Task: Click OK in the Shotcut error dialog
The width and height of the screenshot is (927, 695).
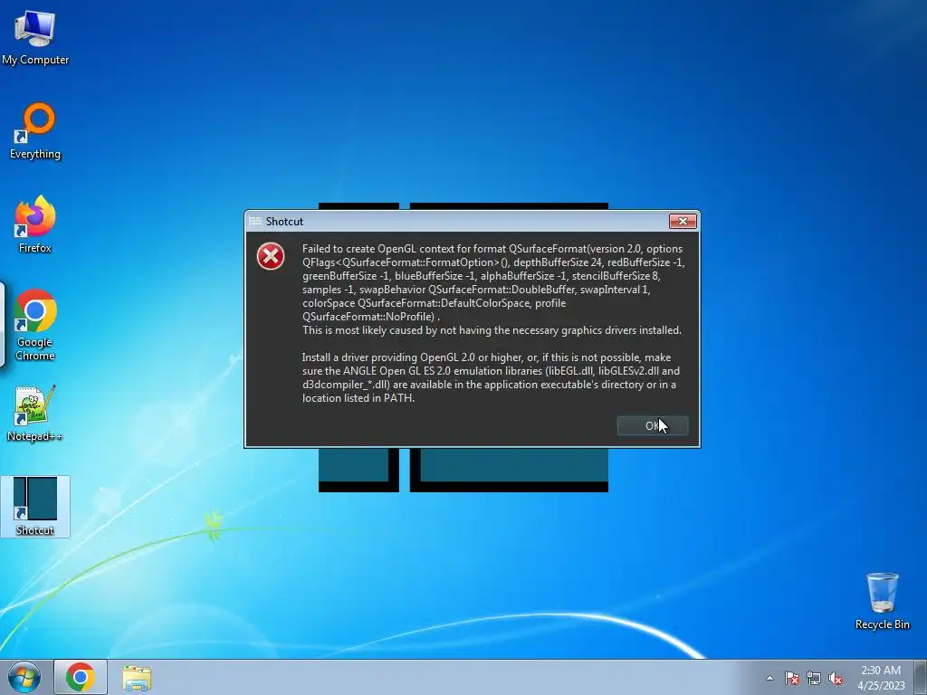Action: click(x=652, y=425)
